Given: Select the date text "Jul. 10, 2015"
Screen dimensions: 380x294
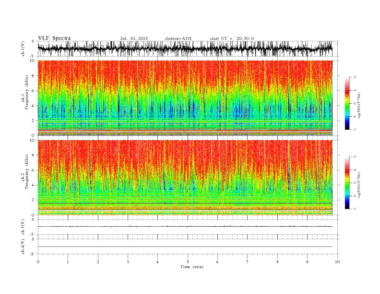Looking at the screenshot, I should pyautogui.click(x=134, y=38).
